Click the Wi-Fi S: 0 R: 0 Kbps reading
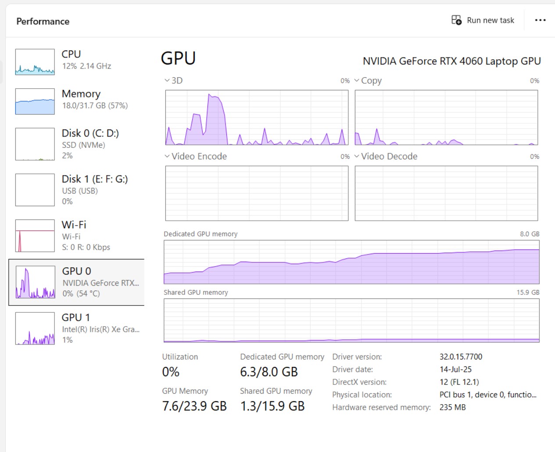Image resolution: width=555 pixels, height=452 pixels. tap(86, 247)
